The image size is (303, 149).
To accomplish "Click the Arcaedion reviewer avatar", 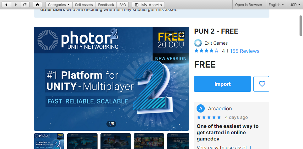I will (x=201, y=108).
